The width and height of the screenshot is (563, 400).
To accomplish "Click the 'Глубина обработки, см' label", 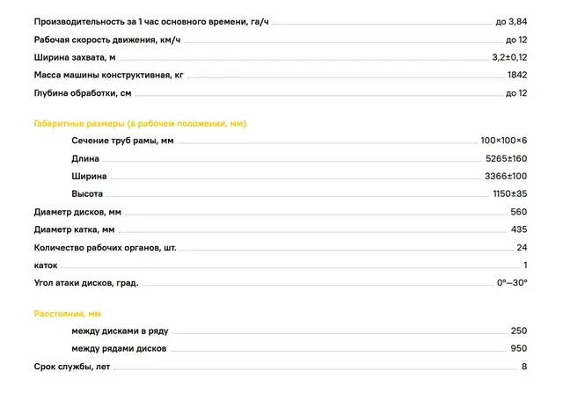I will pyautogui.click(x=83, y=93).
